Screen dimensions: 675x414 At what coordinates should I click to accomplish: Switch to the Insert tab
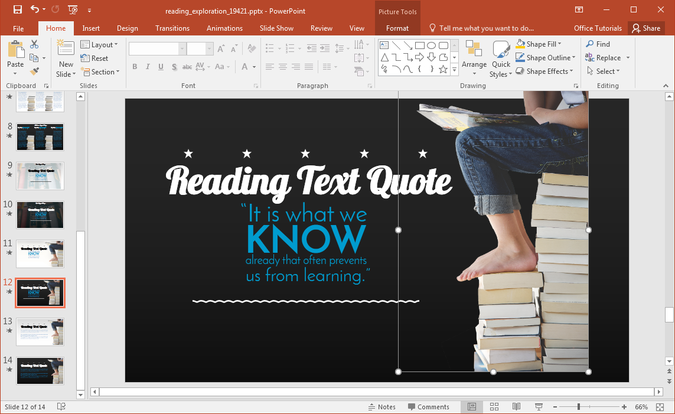(x=91, y=28)
